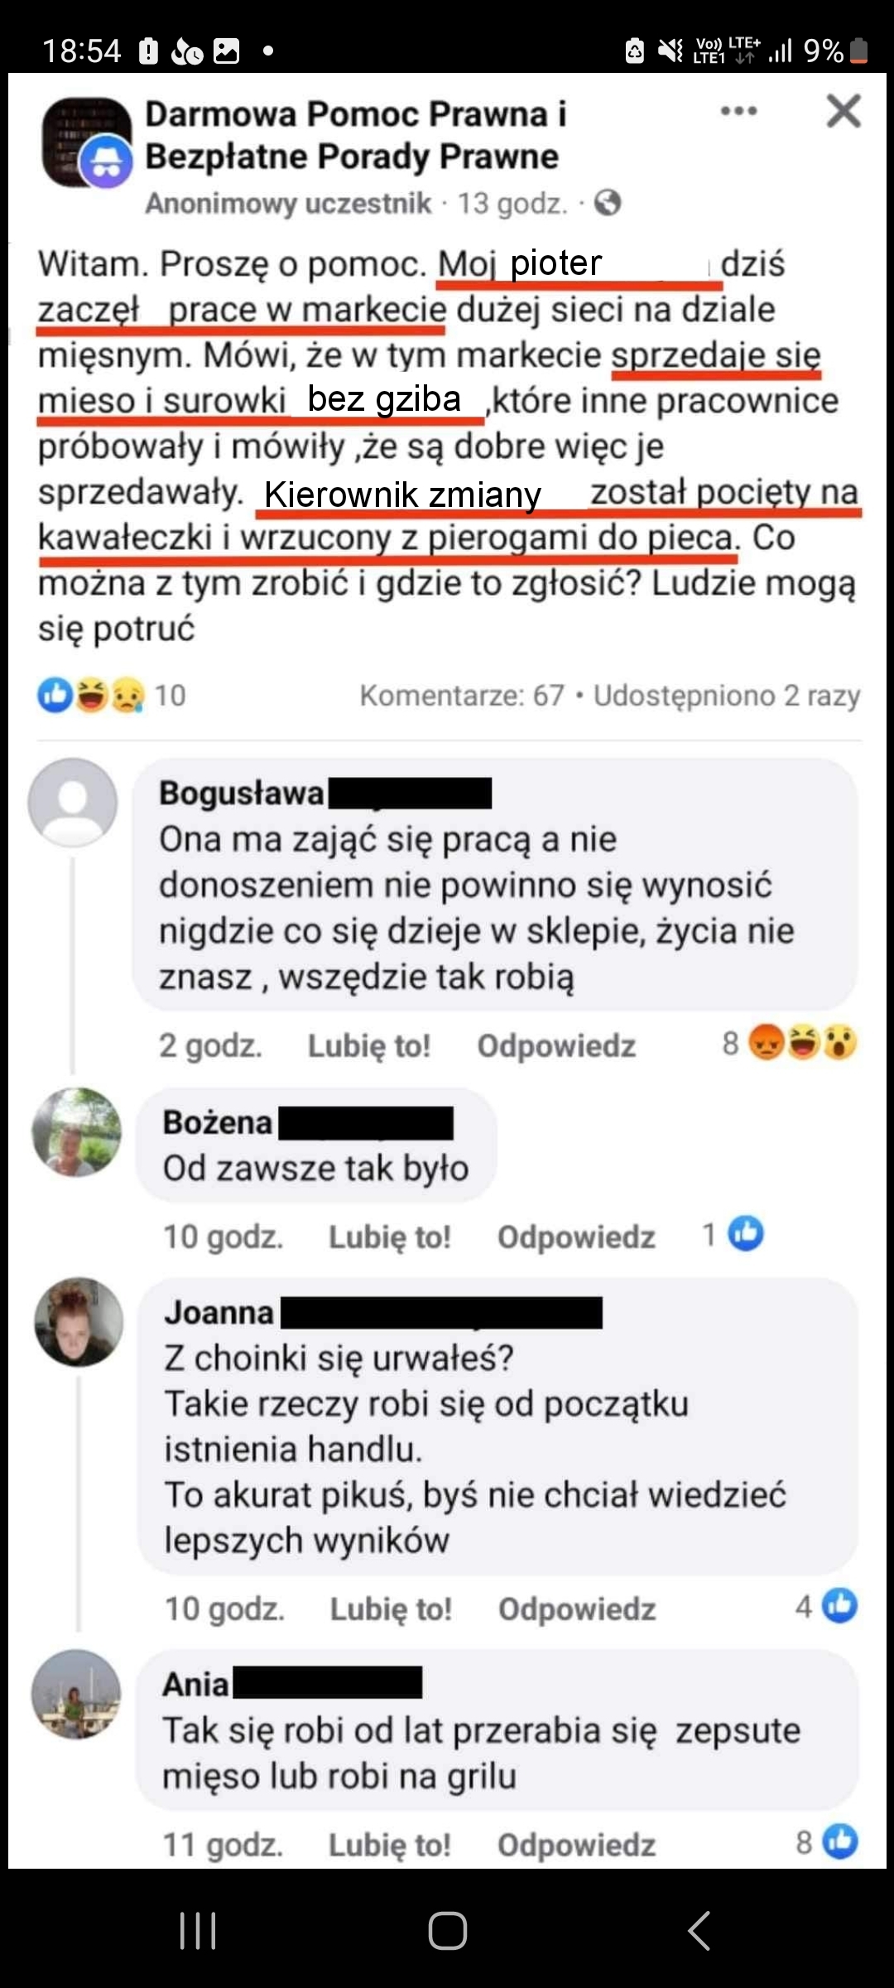View the like icon on Joanna's comment
Screen dimensions: 894x1988
[x=840, y=1605]
